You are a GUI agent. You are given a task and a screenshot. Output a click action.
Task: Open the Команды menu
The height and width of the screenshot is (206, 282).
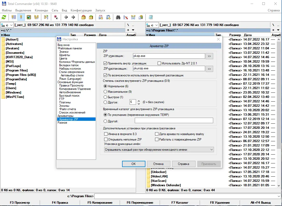41,10
